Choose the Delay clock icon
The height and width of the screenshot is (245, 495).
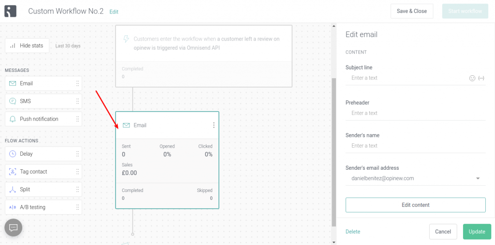[13, 154]
